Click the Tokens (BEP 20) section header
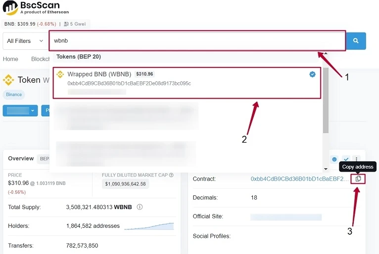This screenshot has height=254, width=379. click(x=79, y=57)
